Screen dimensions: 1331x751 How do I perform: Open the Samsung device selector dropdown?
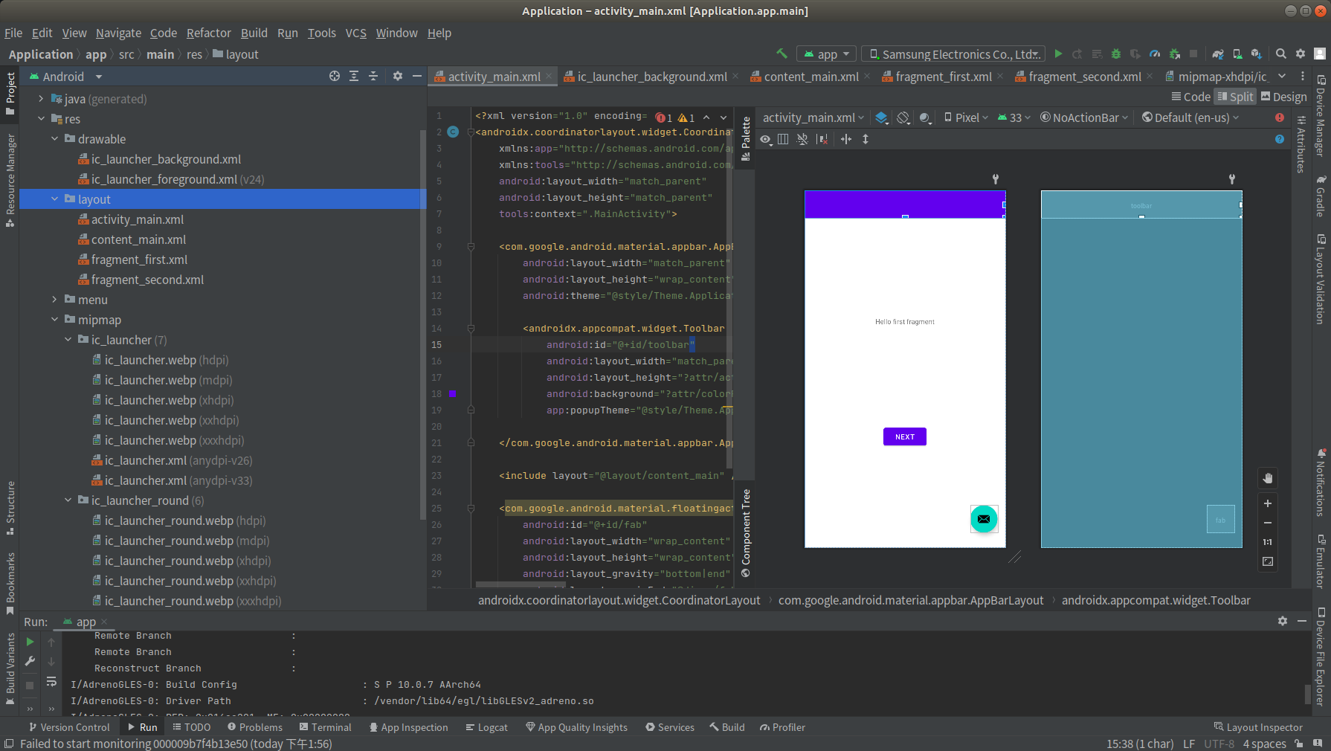[x=954, y=54]
